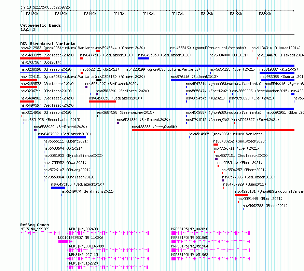The height and width of the screenshot is (271, 304).
Task: Select the MRPS31P5|NR_051964 transcript label
Action: point(190,246)
